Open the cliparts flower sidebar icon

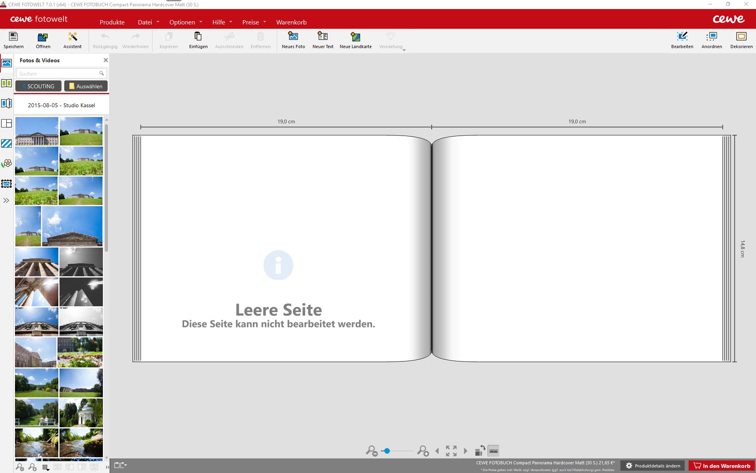point(7,164)
